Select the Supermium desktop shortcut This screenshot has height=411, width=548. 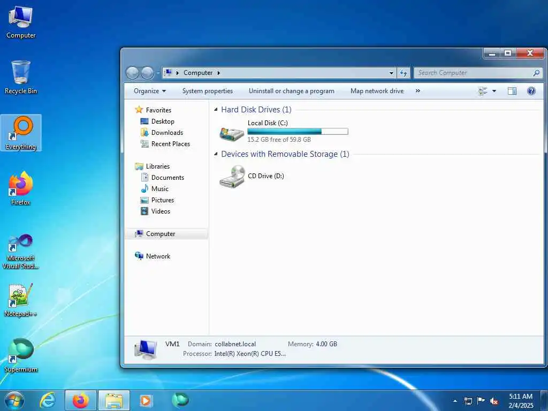click(x=21, y=355)
